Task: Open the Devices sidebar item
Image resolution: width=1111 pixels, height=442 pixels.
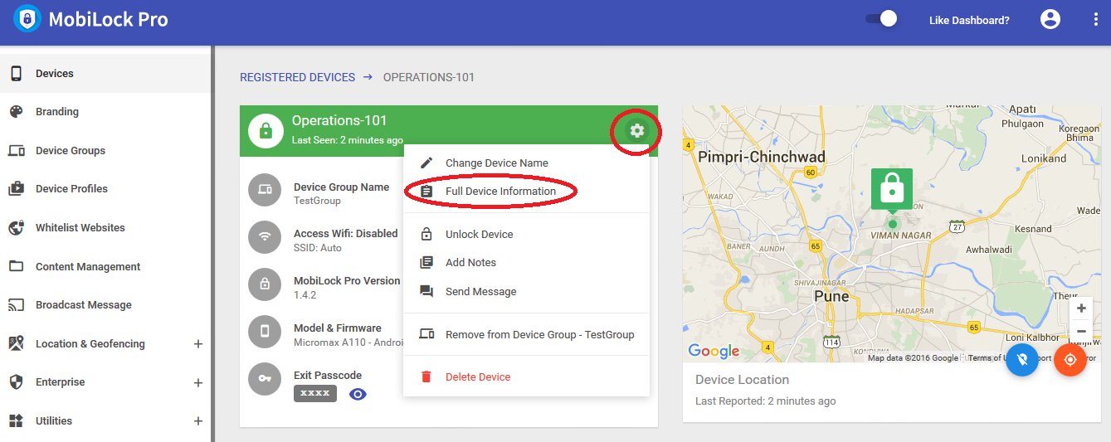Action: pyautogui.click(x=105, y=74)
